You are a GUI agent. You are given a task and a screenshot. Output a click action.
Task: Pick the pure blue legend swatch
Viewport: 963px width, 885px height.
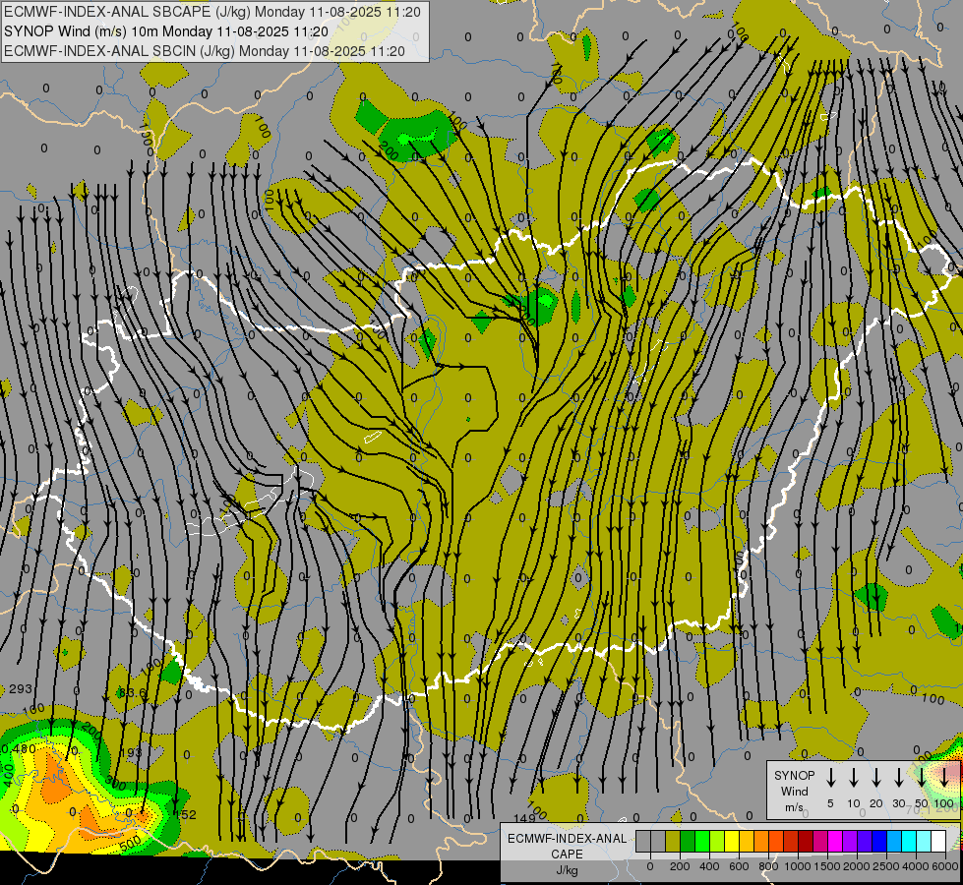click(x=879, y=842)
